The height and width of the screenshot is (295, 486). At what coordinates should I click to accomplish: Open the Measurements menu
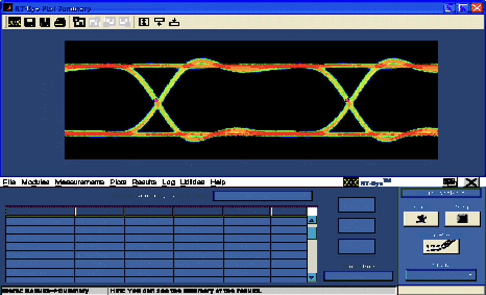click(80, 182)
